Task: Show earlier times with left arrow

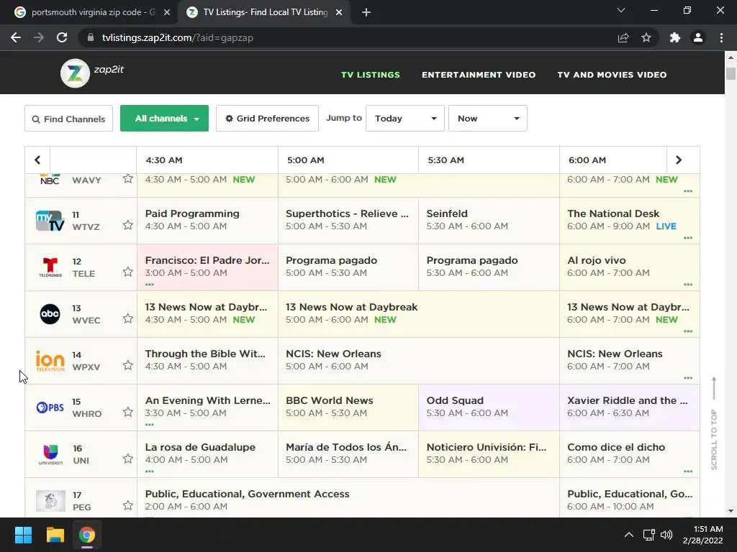Action: (37, 160)
